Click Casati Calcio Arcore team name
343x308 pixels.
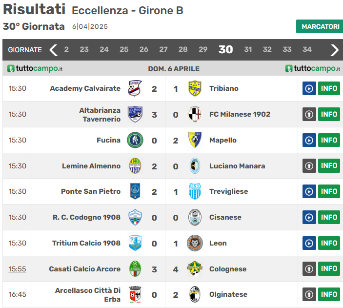[84, 269]
